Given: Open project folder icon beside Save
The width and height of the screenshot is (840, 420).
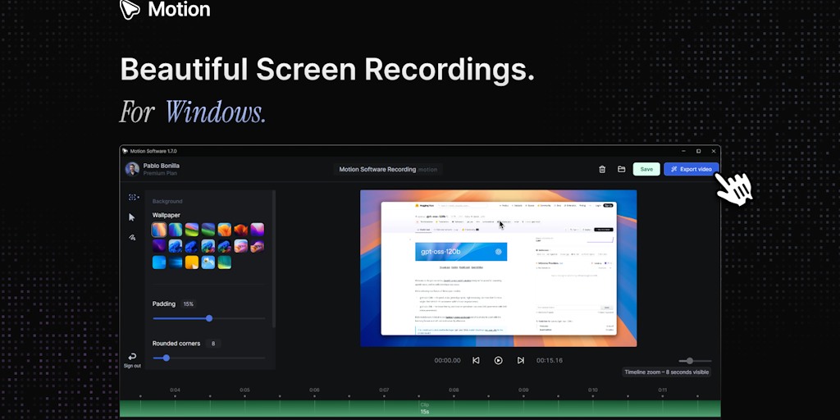Looking at the screenshot, I should [622, 169].
